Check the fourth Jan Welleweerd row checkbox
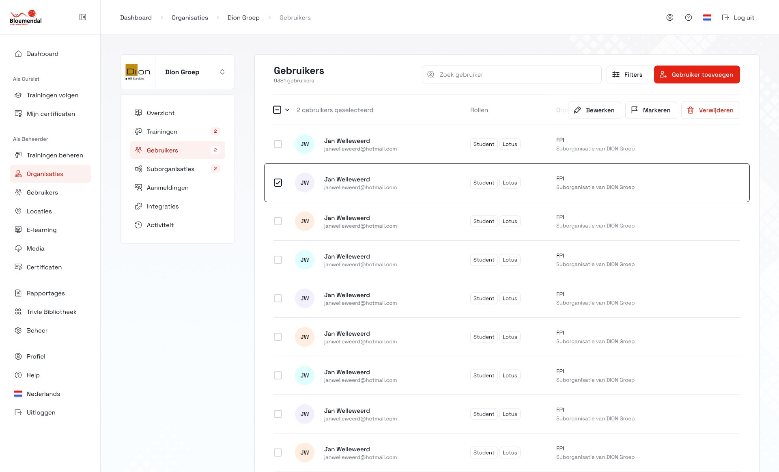779x472 pixels. click(278, 260)
